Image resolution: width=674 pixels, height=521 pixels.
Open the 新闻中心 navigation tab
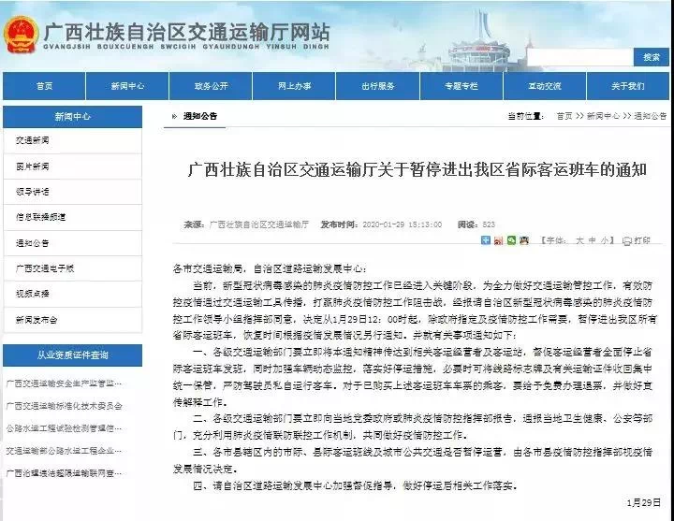pyautogui.click(x=127, y=86)
